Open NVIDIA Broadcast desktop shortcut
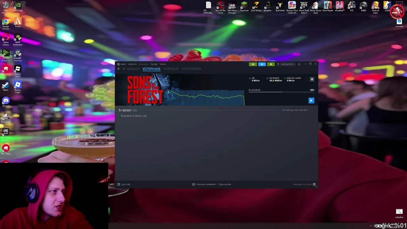The height and width of the screenshot is (229, 407). (6, 56)
